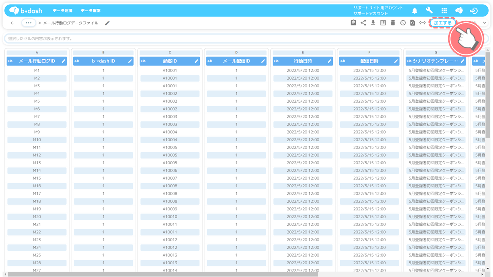Screen dimensions: 493x277
Task: Select column letter A header
Action: 37,53
